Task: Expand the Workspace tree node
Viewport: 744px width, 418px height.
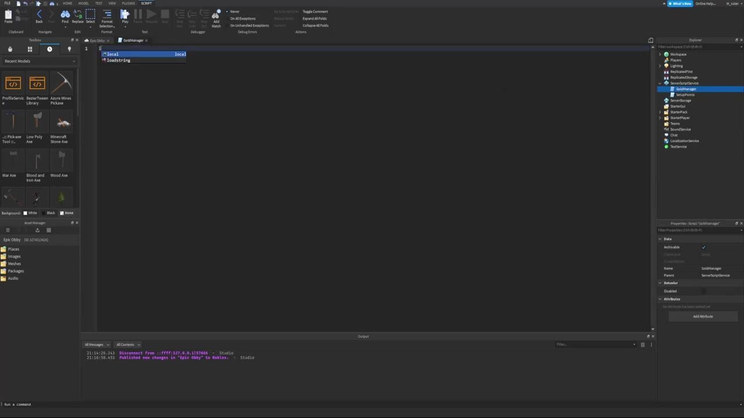Action: pyautogui.click(x=660, y=55)
